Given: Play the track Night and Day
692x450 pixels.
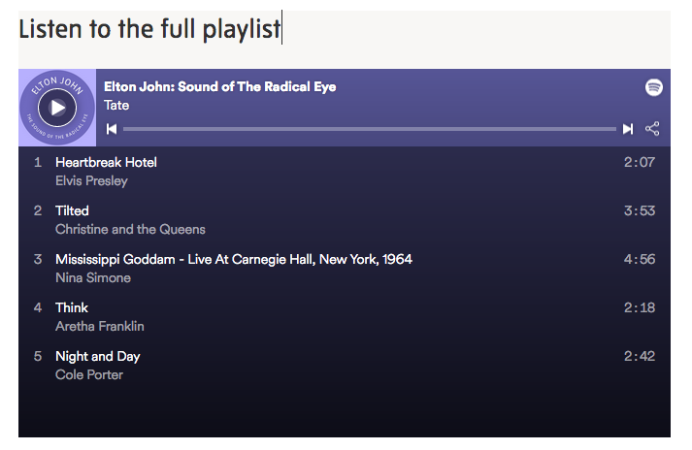Looking at the screenshot, I should (97, 356).
